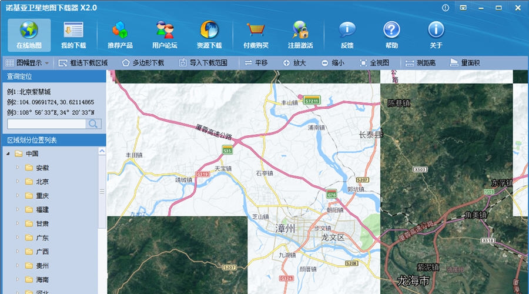Screen dimensions: 529x294
Task: Expand the 甘肃 folder
Action: [18, 223]
